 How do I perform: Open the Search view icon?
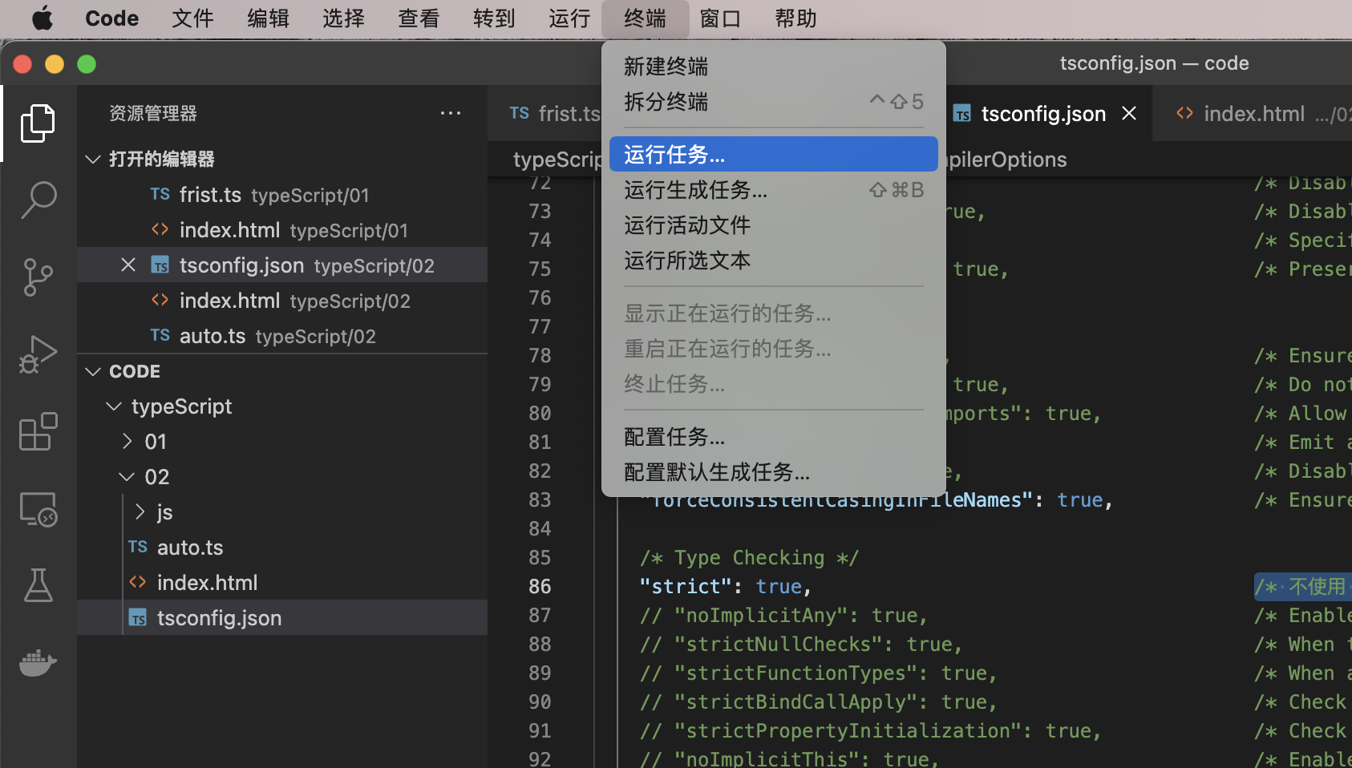38,200
